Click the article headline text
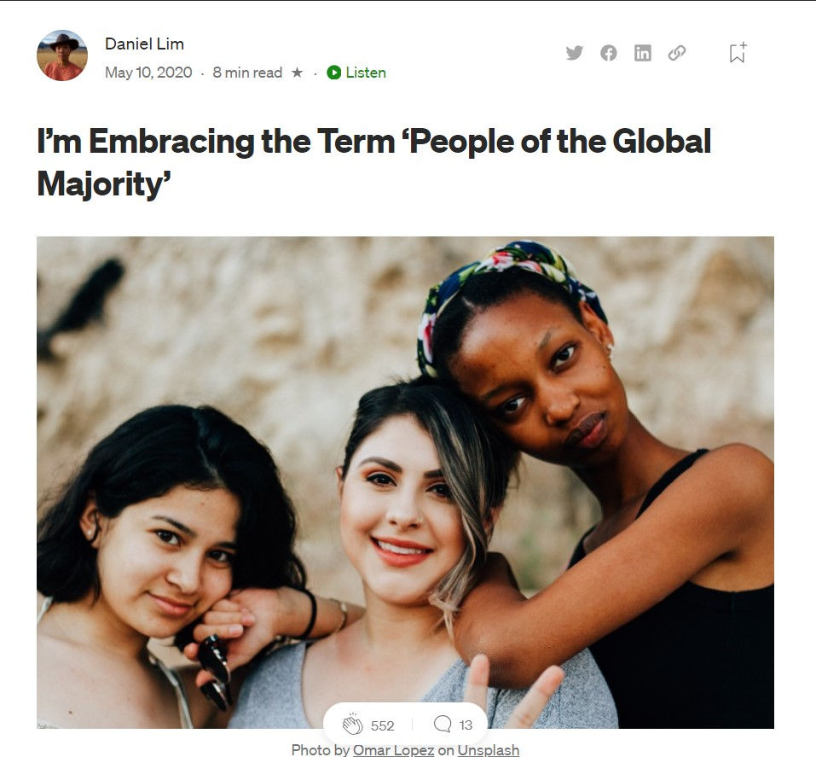This screenshot has height=757, width=816. (x=373, y=162)
